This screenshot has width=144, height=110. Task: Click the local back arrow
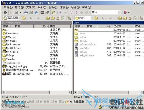coord(31,18)
